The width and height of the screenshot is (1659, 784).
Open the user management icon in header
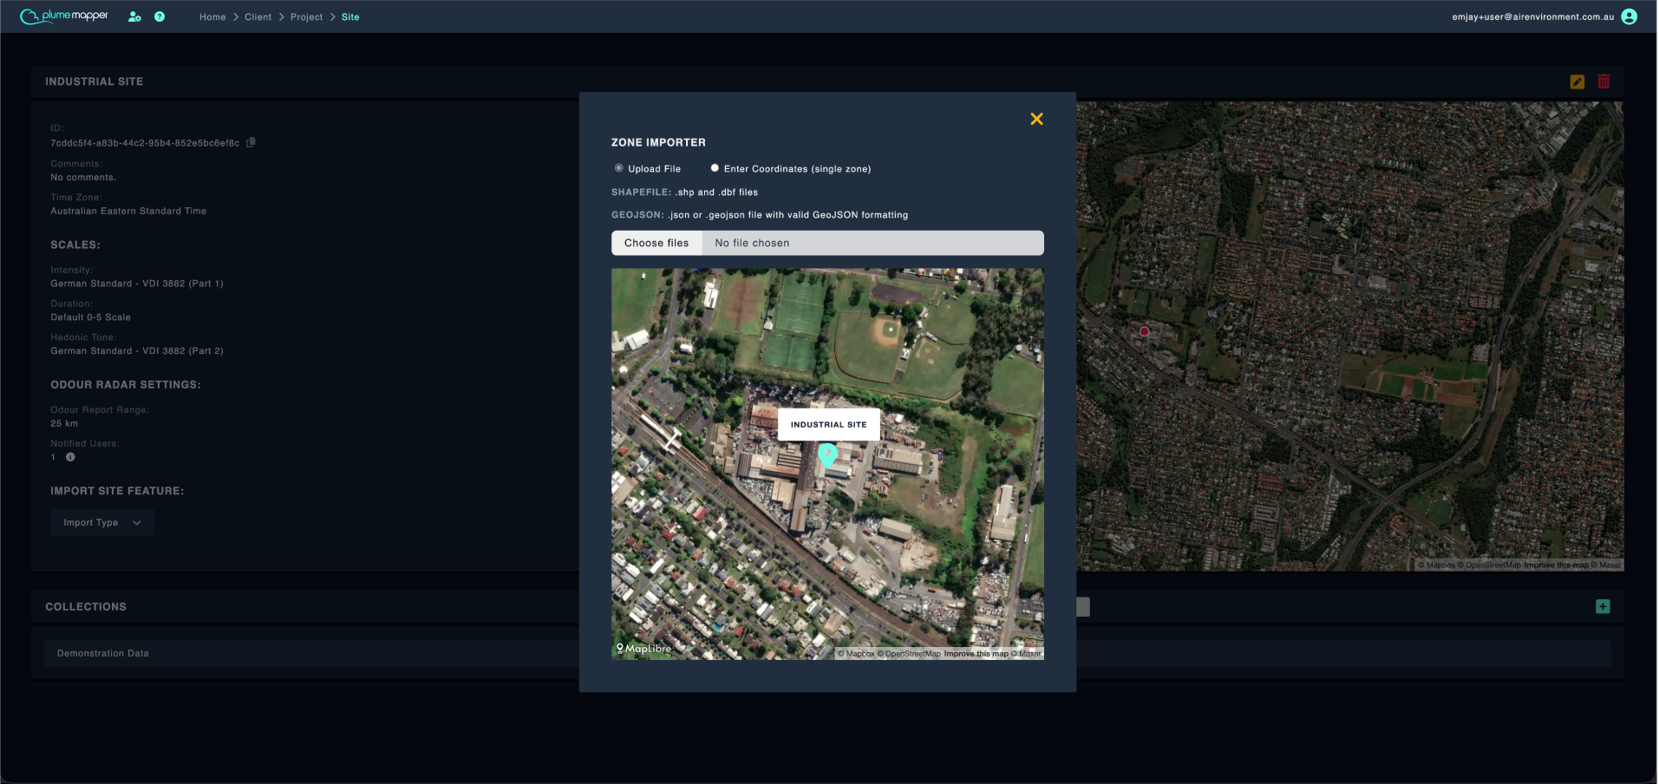click(x=134, y=16)
